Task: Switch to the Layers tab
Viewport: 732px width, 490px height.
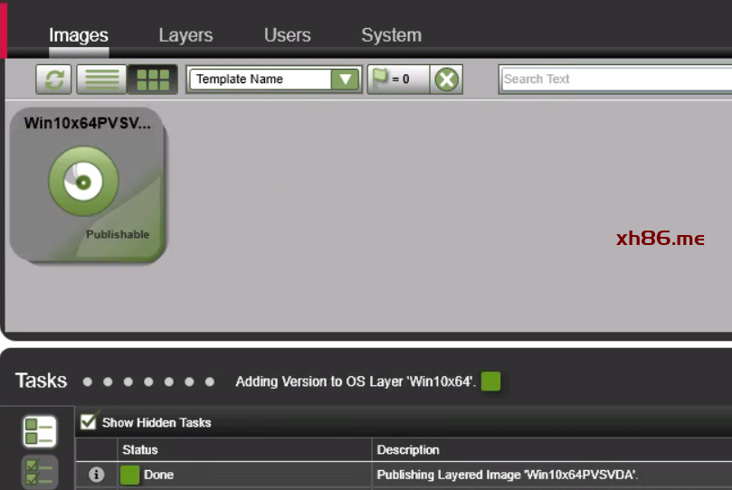Action: 185,35
